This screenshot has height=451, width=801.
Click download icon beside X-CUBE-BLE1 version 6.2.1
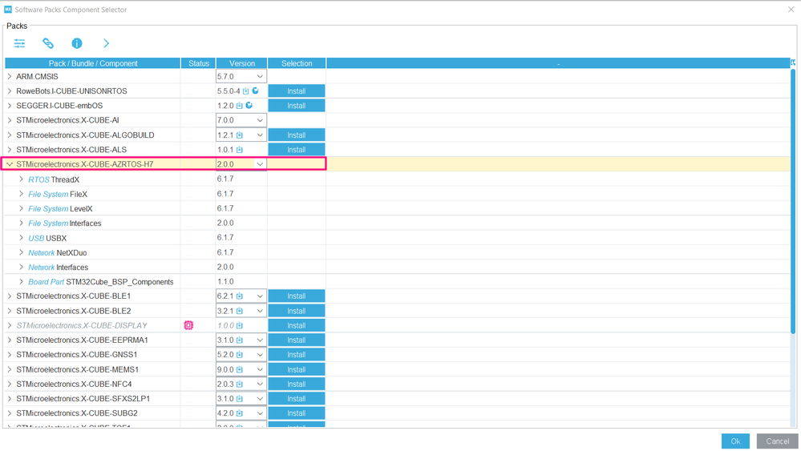[x=239, y=296]
